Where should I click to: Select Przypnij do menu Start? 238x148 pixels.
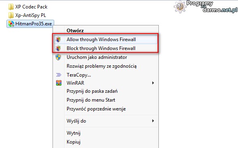[x=91, y=100]
